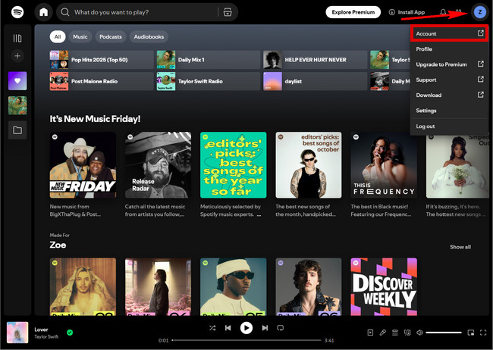Click Show all for Made For Zoe
This screenshot has width=493, height=350.
[460, 247]
